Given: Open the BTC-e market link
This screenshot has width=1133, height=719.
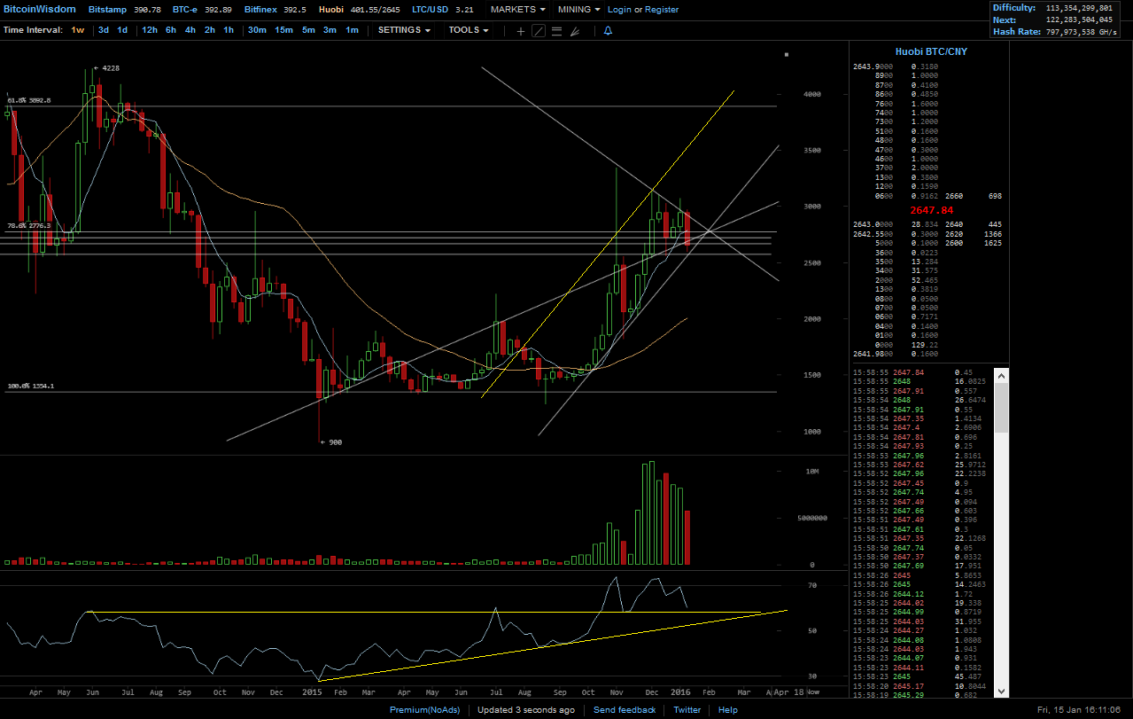Looking at the screenshot, I should (202, 10).
